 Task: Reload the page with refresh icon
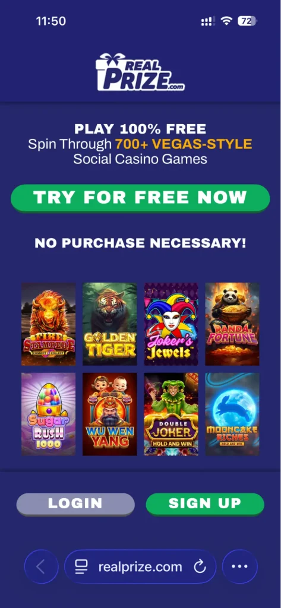pos(200,567)
